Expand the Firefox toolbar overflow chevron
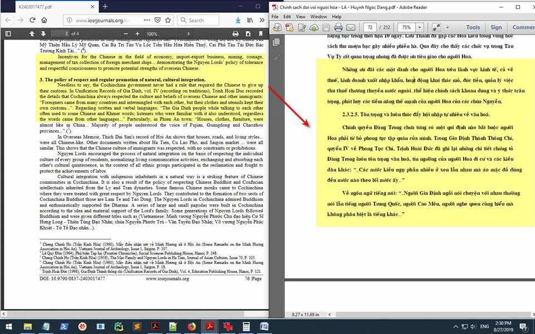This screenshot has height=334, width=535. (262, 20)
